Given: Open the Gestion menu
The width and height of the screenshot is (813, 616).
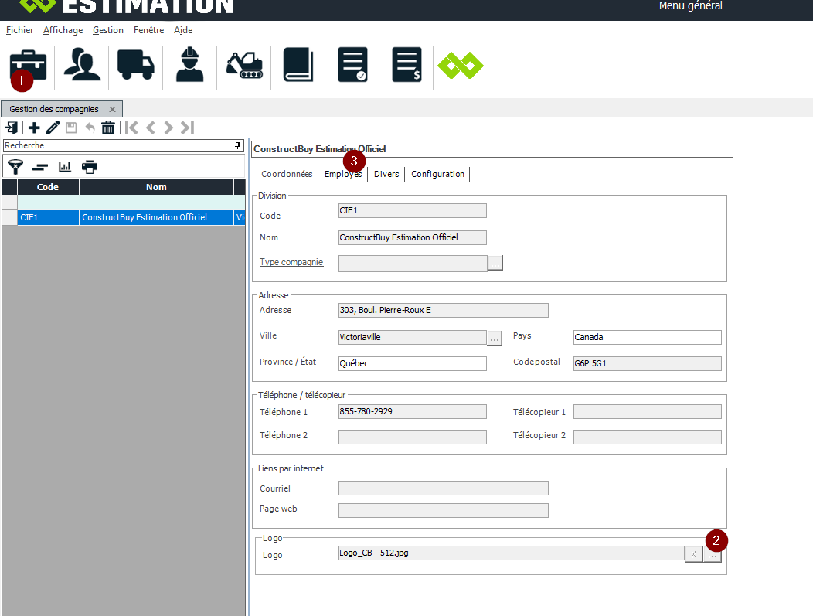Looking at the screenshot, I should (108, 30).
